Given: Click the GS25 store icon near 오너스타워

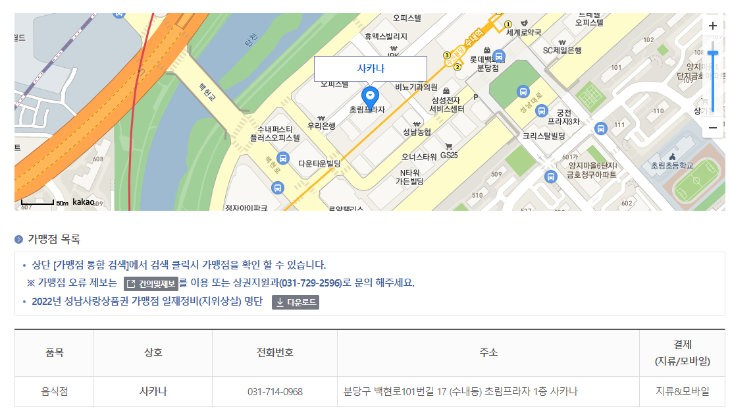Looking at the screenshot, I should 448,146.
